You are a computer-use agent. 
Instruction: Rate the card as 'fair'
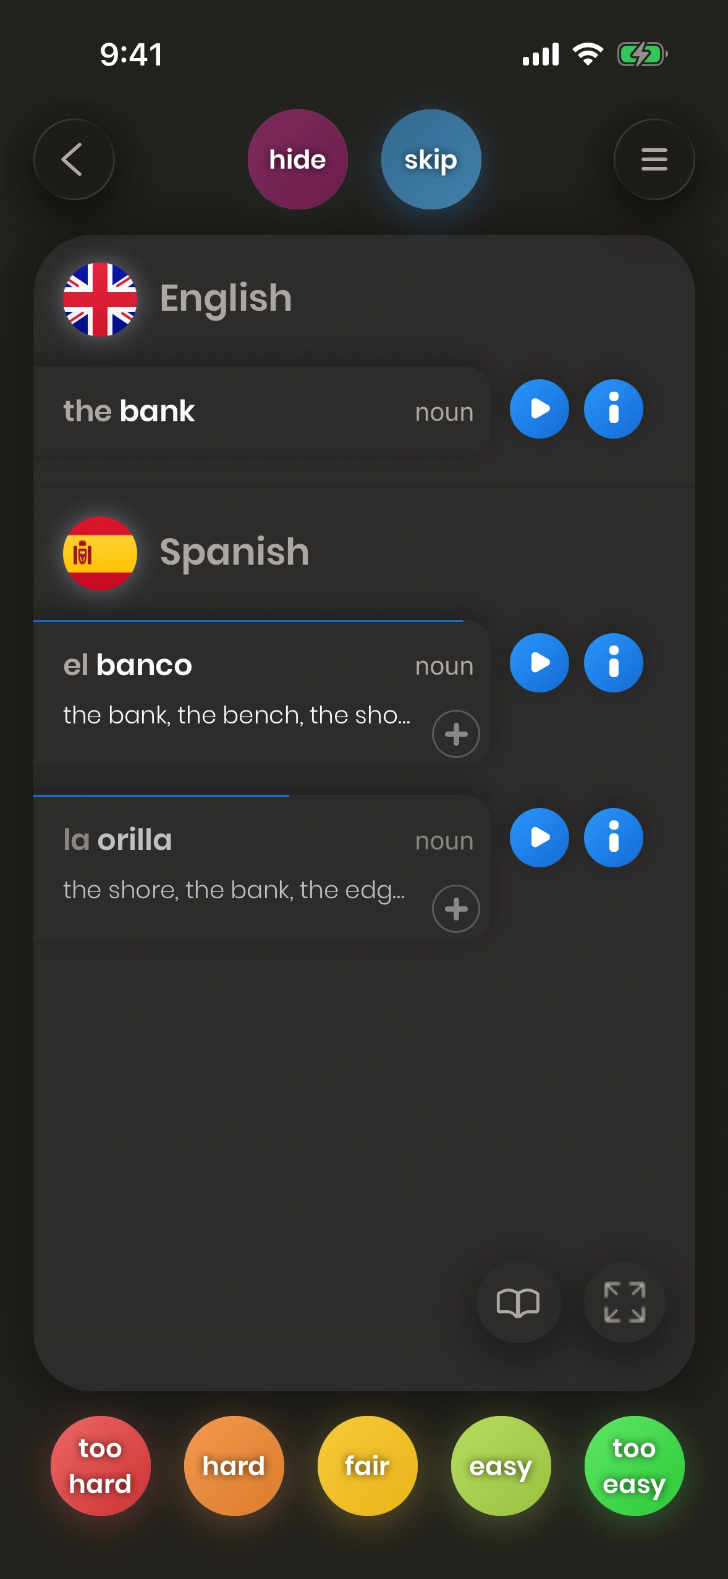[x=367, y=1465]
